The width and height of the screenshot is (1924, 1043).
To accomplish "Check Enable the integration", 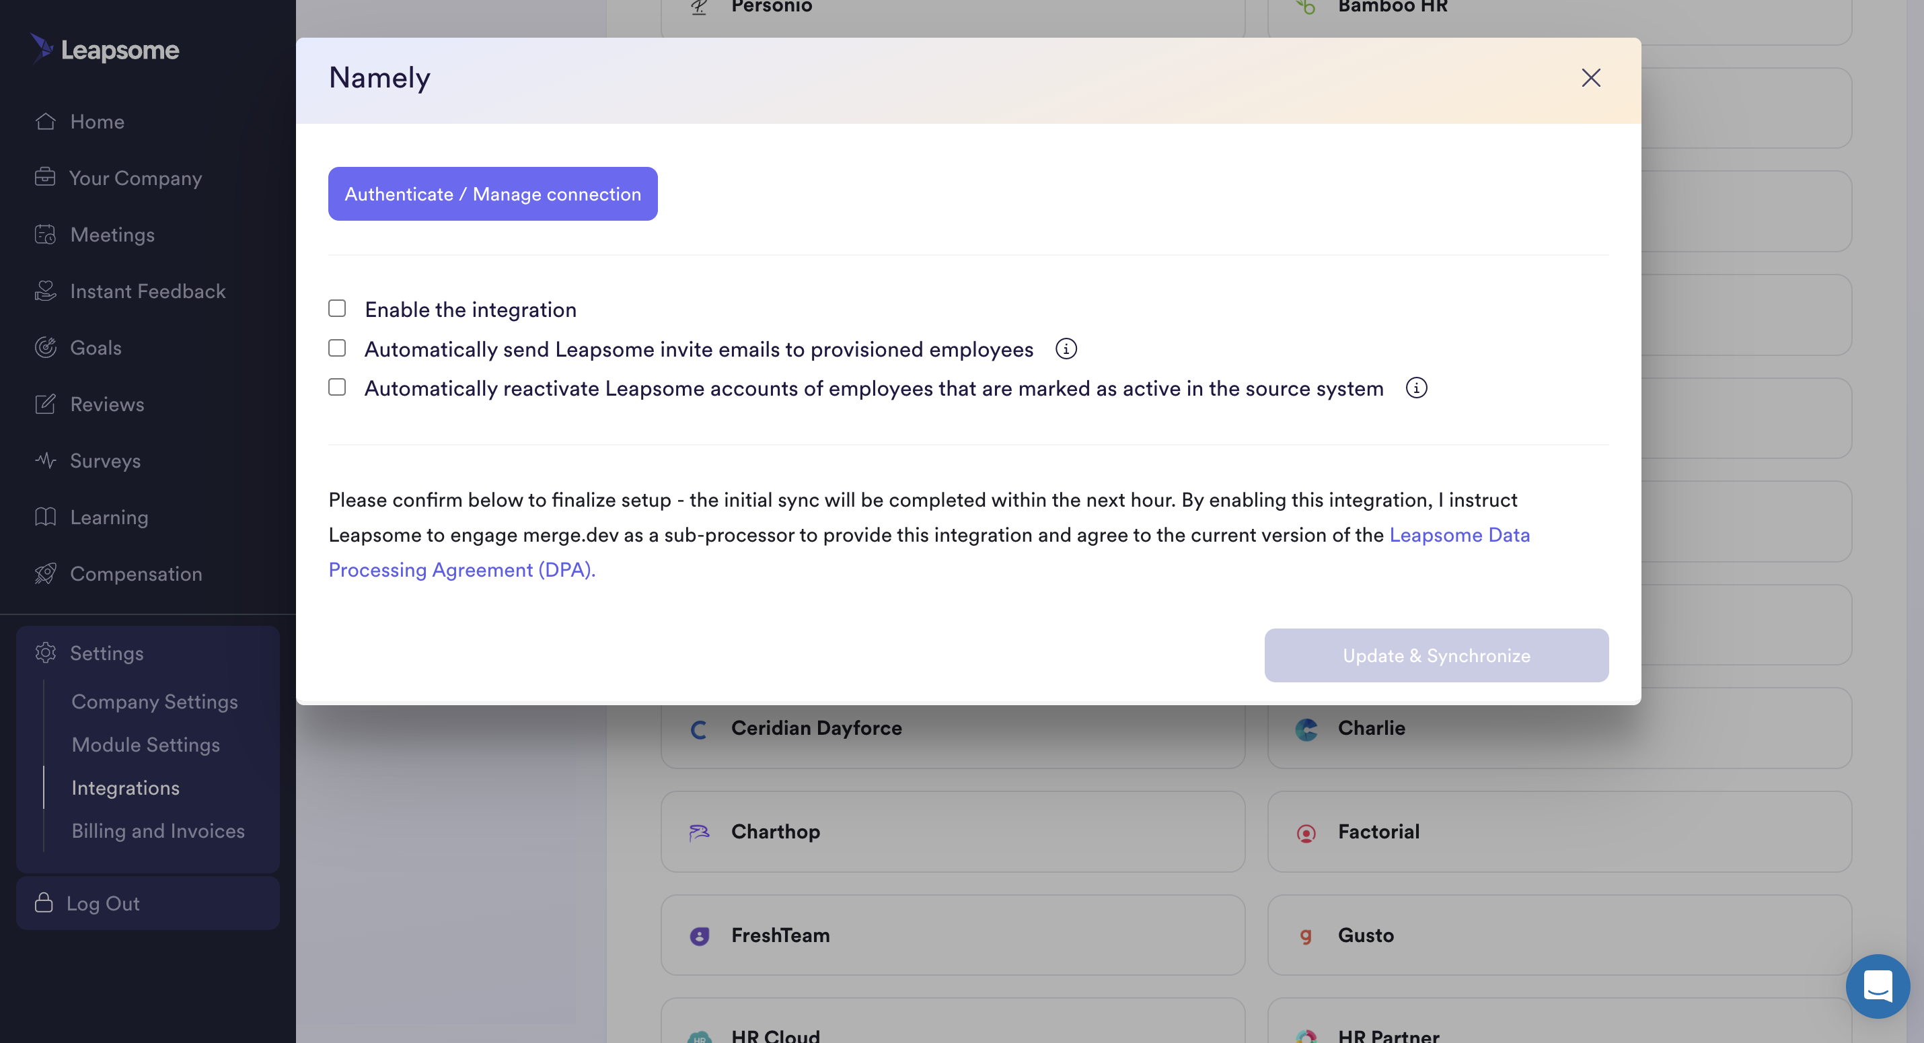I will click(337, 309).
